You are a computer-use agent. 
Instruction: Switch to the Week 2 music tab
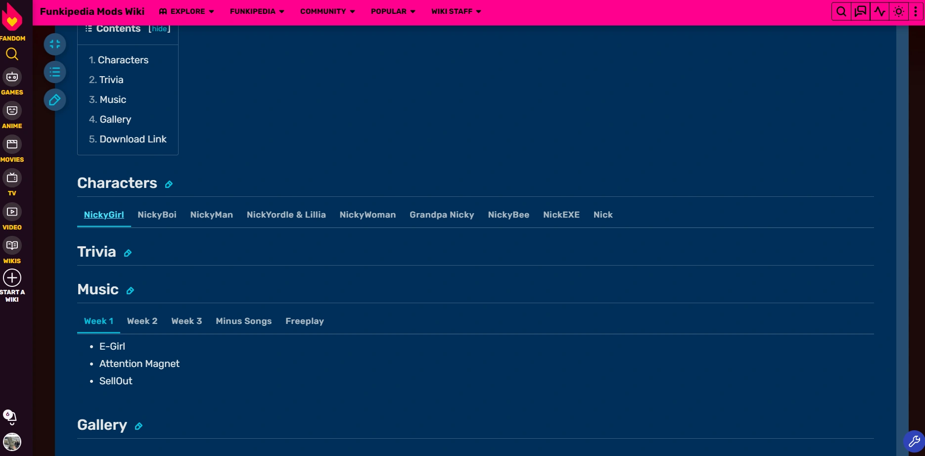point(142,321)
